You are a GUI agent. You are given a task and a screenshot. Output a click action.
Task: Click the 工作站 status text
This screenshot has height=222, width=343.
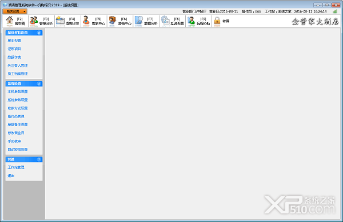tap(278, 11)
